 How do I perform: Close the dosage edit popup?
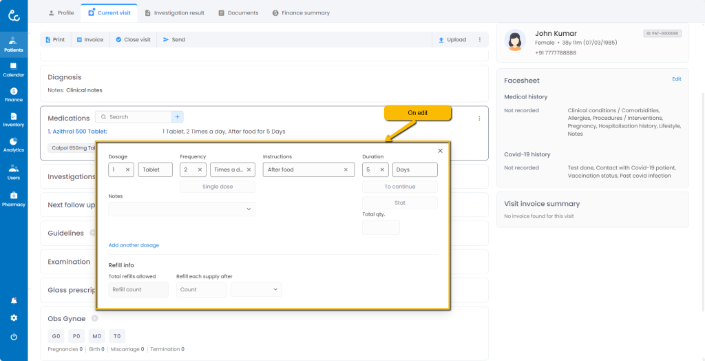(x=440, y=151)
